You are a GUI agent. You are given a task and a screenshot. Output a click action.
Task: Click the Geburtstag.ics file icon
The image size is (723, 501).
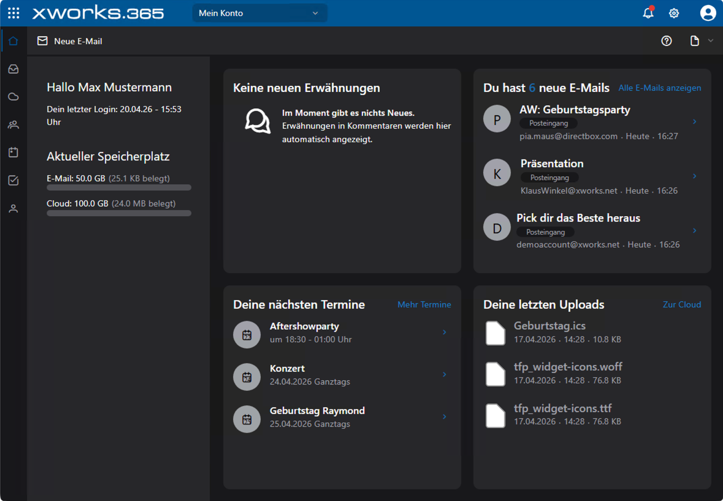495,333
